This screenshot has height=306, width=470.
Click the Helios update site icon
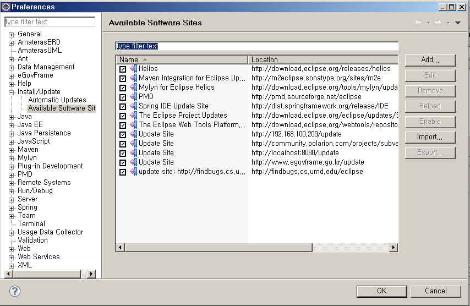[x=133, y=69]
